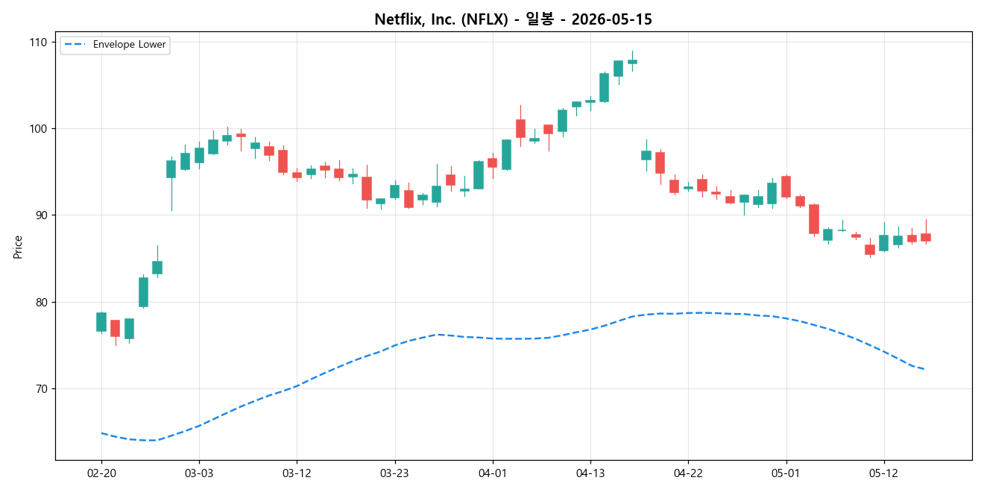Screen dimensions: 984x492
Task: Click the 04-01 x-axis date label
Action: coord(493,473)
